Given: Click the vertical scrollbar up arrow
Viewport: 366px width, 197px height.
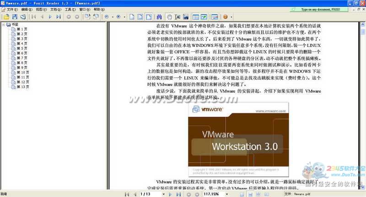Looking at the screenshot, I should (363, 24).
